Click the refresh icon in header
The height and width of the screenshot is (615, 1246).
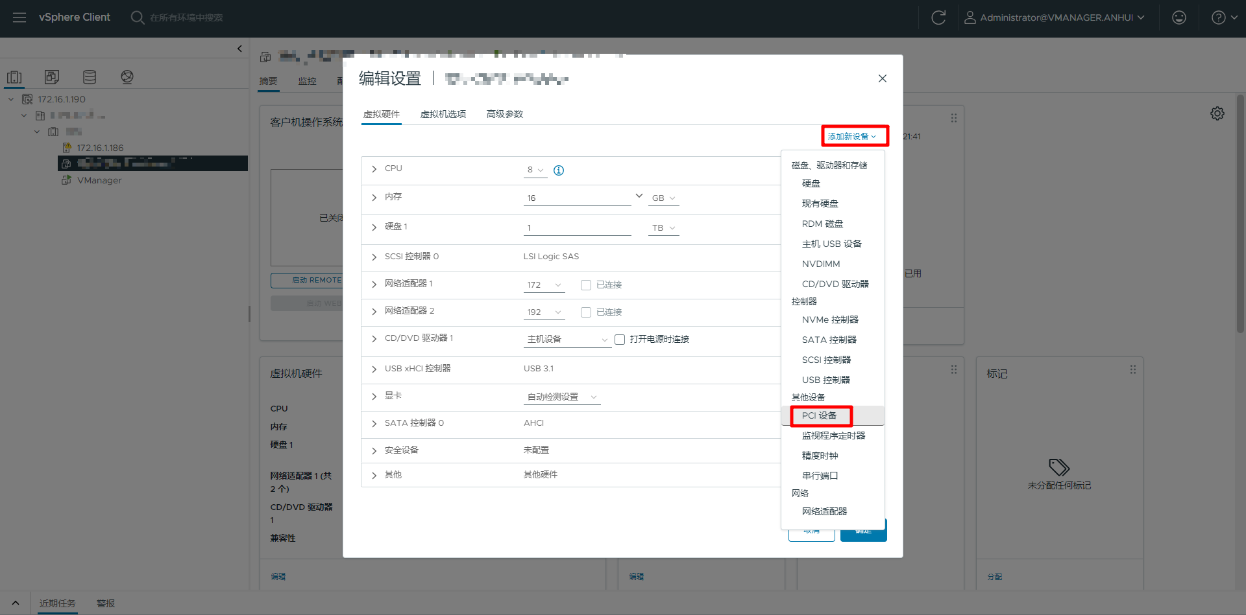pyautogui.click(x=938, y=17)
